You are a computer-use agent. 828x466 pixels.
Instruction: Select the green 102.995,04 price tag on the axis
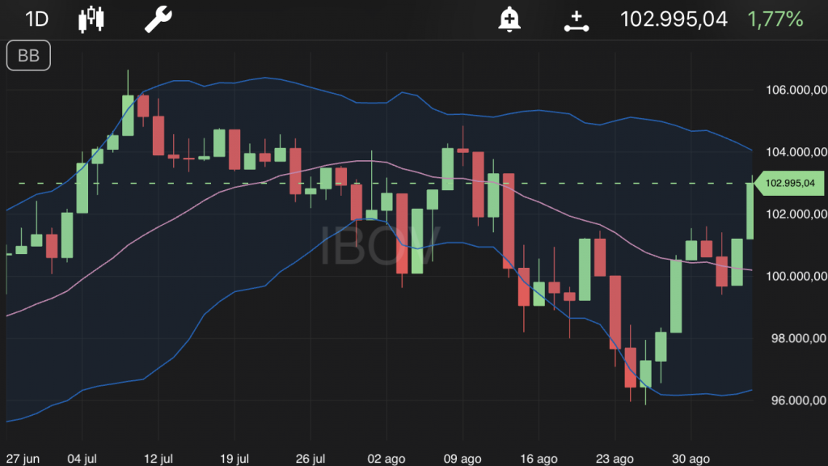click(x=789, y=184)
